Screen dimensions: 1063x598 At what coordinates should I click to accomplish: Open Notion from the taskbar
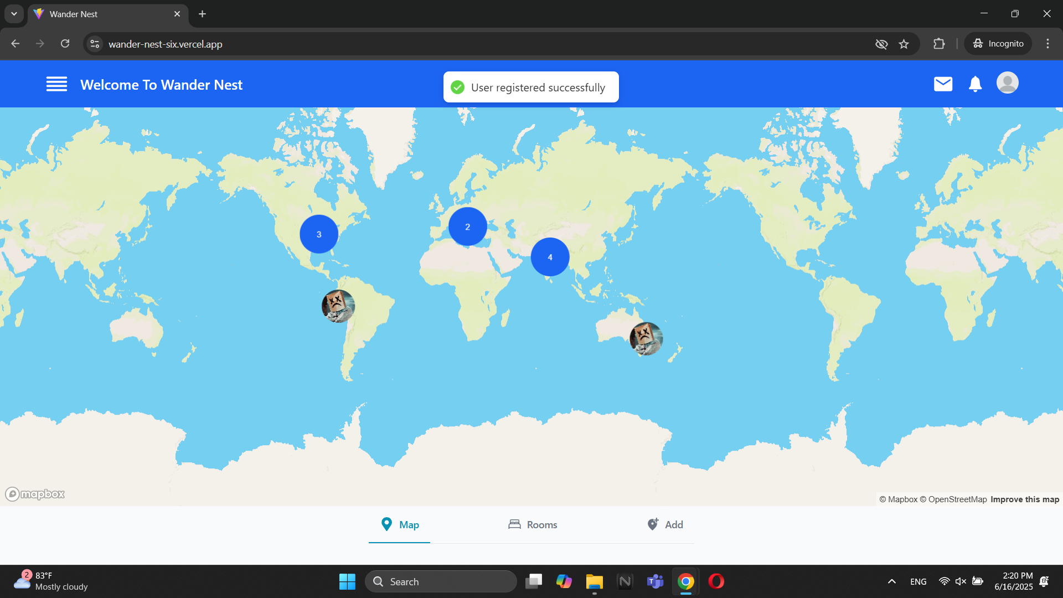point(625,581)
